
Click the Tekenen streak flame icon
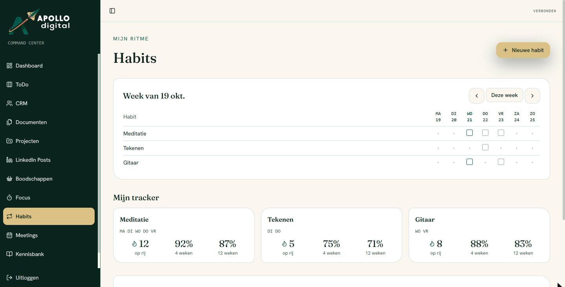(x=284, y=244)
